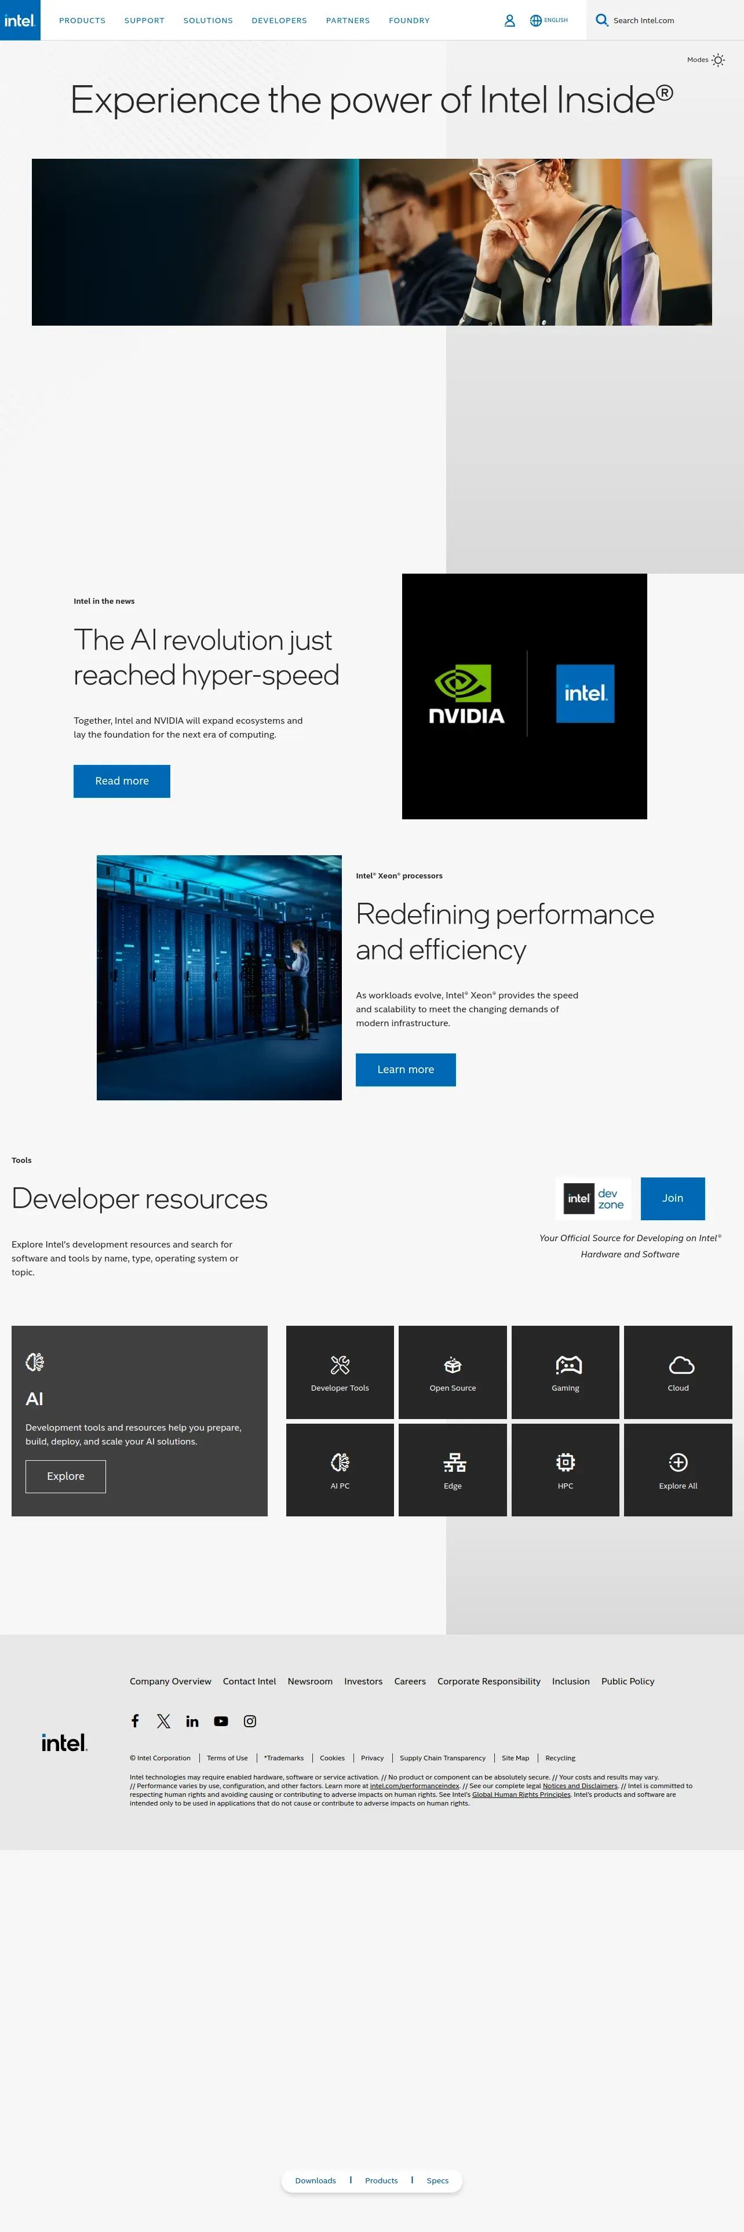This screenshot has width=744, height=2232.
Task: Open Corporate Responsibility footer link
Action: 488,1681
